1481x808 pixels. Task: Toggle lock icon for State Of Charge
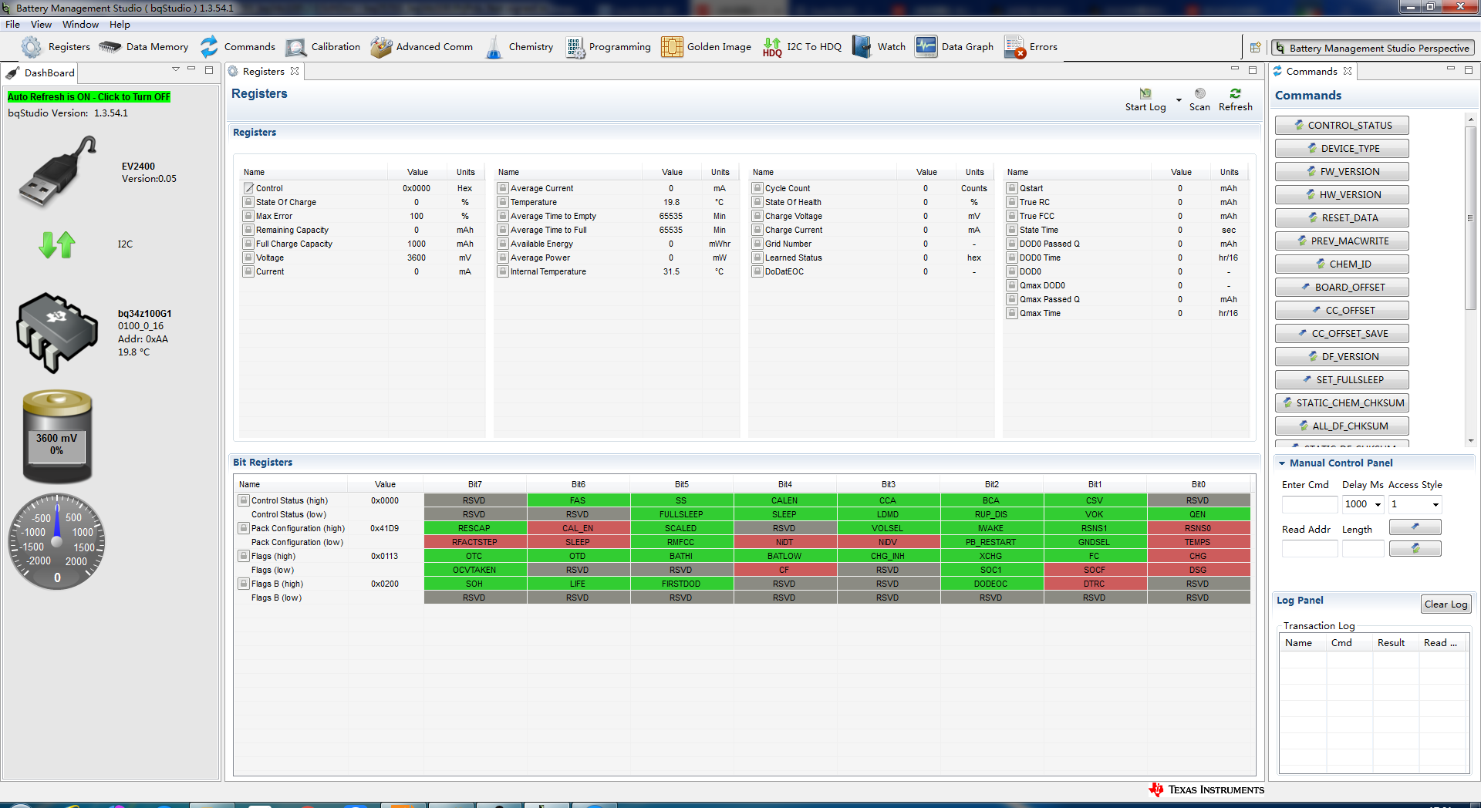coord(248,202)
